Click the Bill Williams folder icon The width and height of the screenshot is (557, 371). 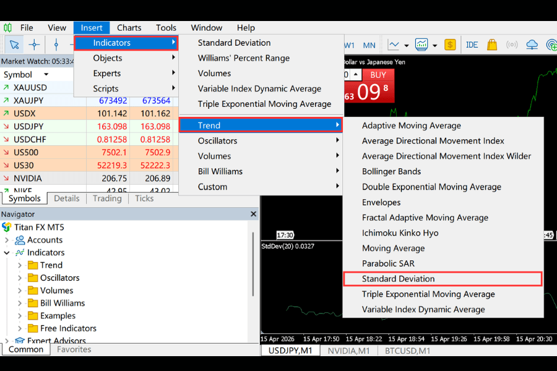pos(33,303)
